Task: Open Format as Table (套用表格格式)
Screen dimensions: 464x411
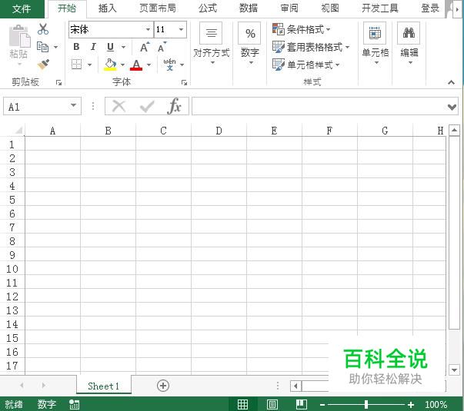Action: pos(311,47)
